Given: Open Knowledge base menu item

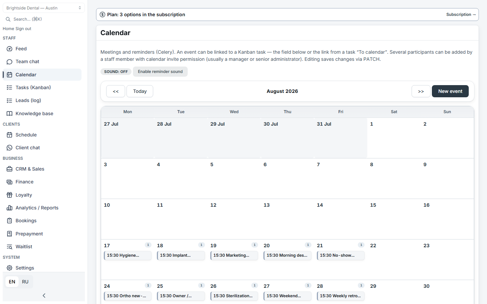Looking at the screenshot, I should click(42, 113).
